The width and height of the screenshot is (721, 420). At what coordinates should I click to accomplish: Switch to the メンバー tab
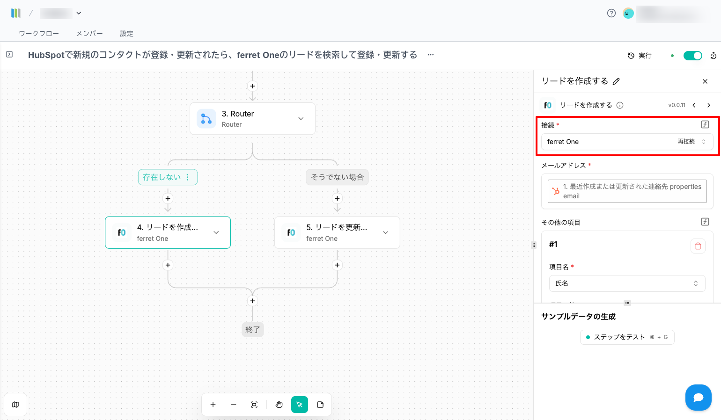pos(89,34)
